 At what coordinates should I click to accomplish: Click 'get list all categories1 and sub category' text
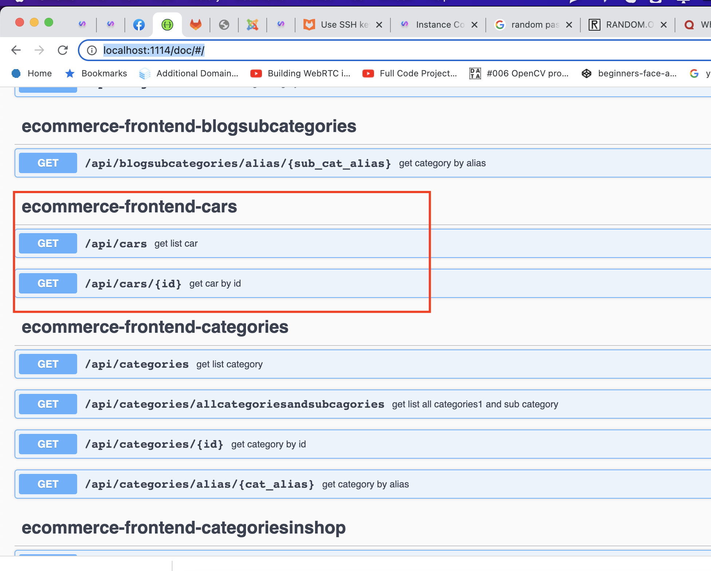click(x=475, y=404)
